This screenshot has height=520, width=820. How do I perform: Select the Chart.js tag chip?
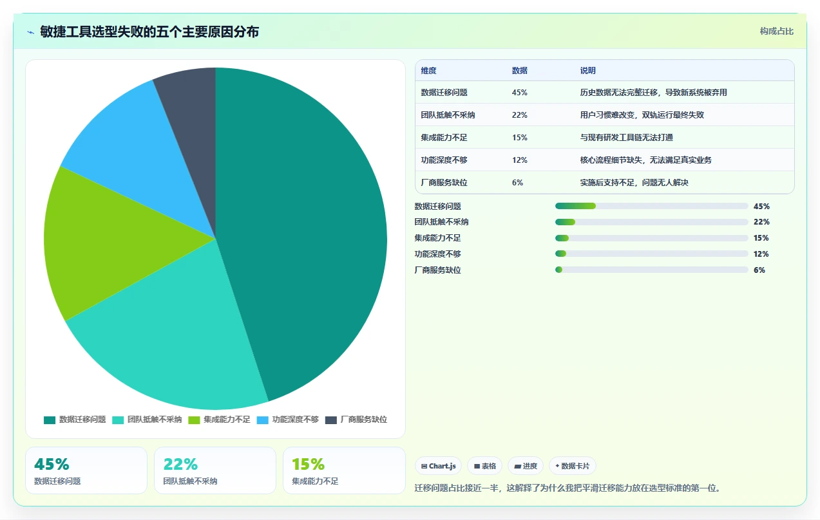[438, 466]
